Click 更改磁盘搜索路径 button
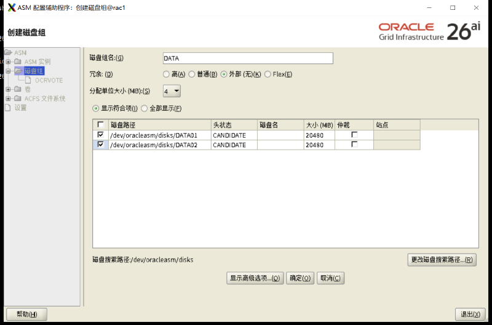Screen dimensions: 492x325 coord(442,260)
